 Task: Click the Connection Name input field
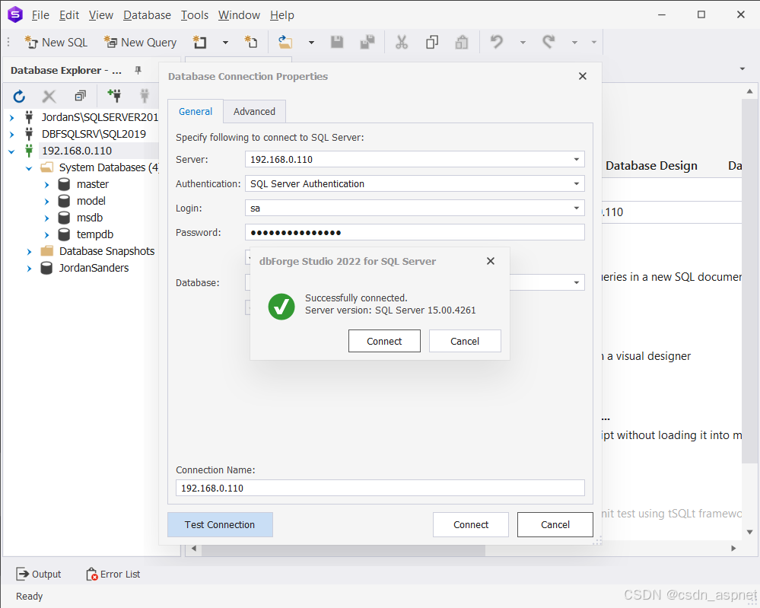coord(380,488)
